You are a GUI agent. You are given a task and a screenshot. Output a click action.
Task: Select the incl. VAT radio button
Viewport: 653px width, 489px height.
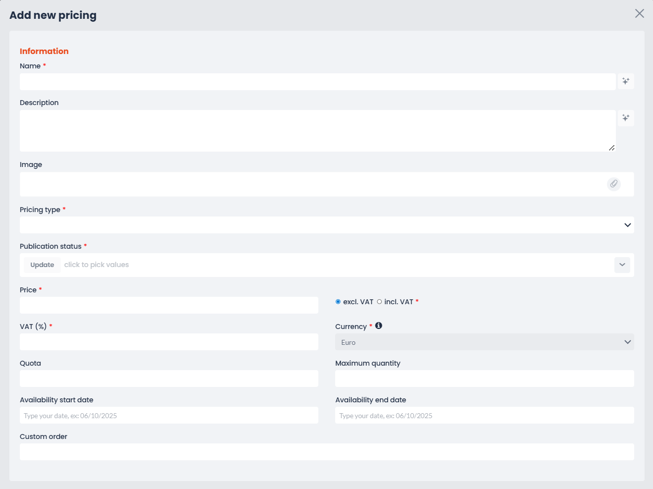pyautogui.click(x=379, y=302)
